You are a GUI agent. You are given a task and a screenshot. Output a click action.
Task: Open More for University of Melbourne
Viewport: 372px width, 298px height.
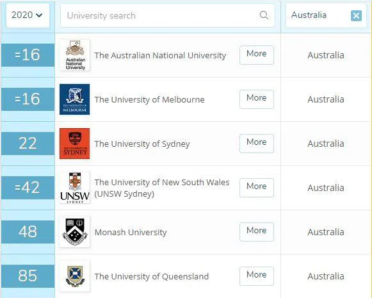click(257, 99)
